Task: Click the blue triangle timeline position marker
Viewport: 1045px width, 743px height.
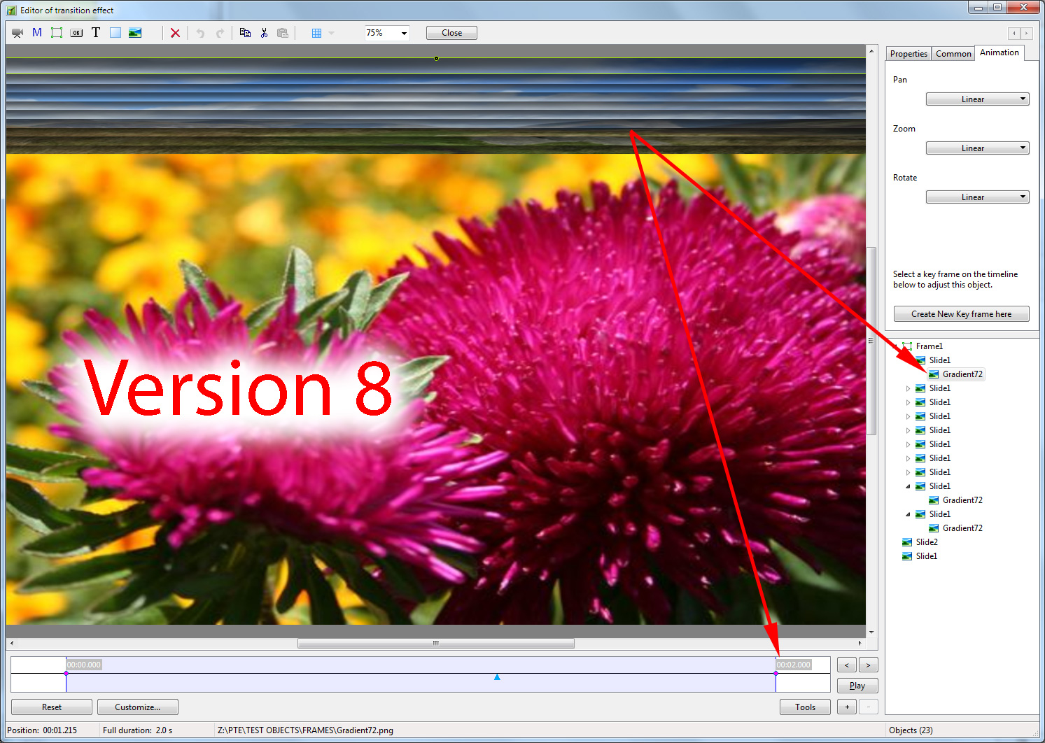Action: (497, 677)
